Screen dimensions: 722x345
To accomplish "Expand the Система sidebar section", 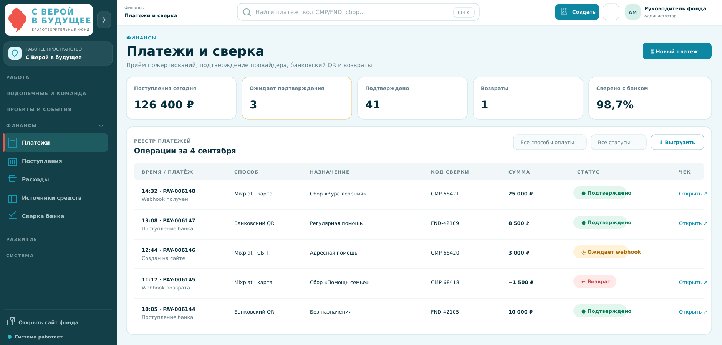I will 20,256.
